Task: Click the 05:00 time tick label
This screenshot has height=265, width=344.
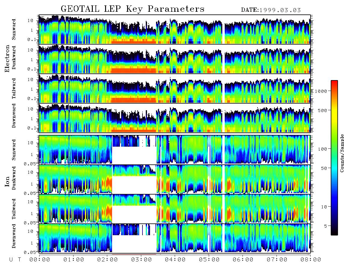Action: click(x=209, y=260)
